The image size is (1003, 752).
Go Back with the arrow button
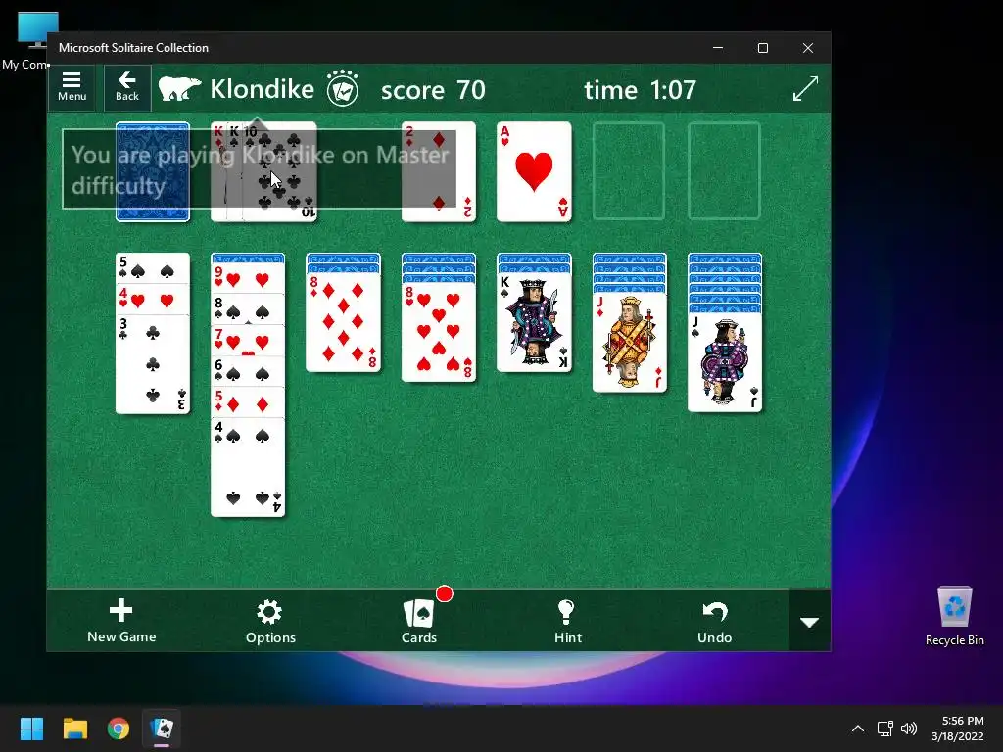[127, 87]
